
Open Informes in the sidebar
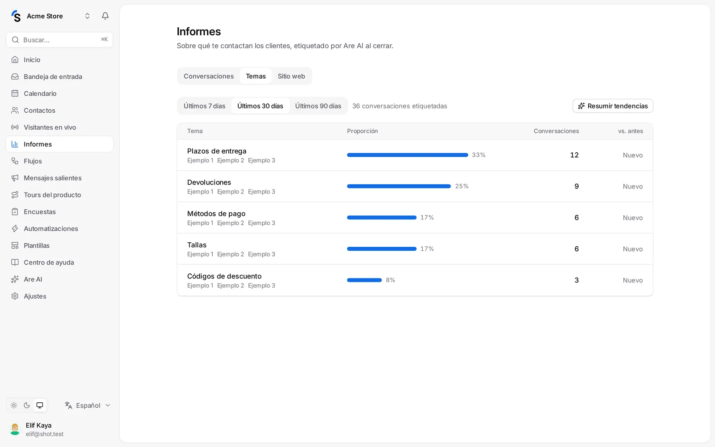point(59,144)
